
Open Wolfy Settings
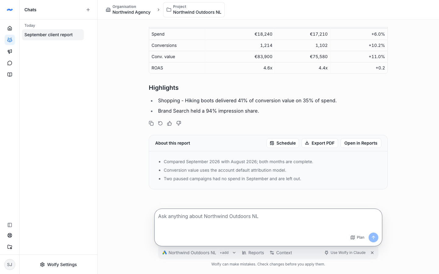58,265
